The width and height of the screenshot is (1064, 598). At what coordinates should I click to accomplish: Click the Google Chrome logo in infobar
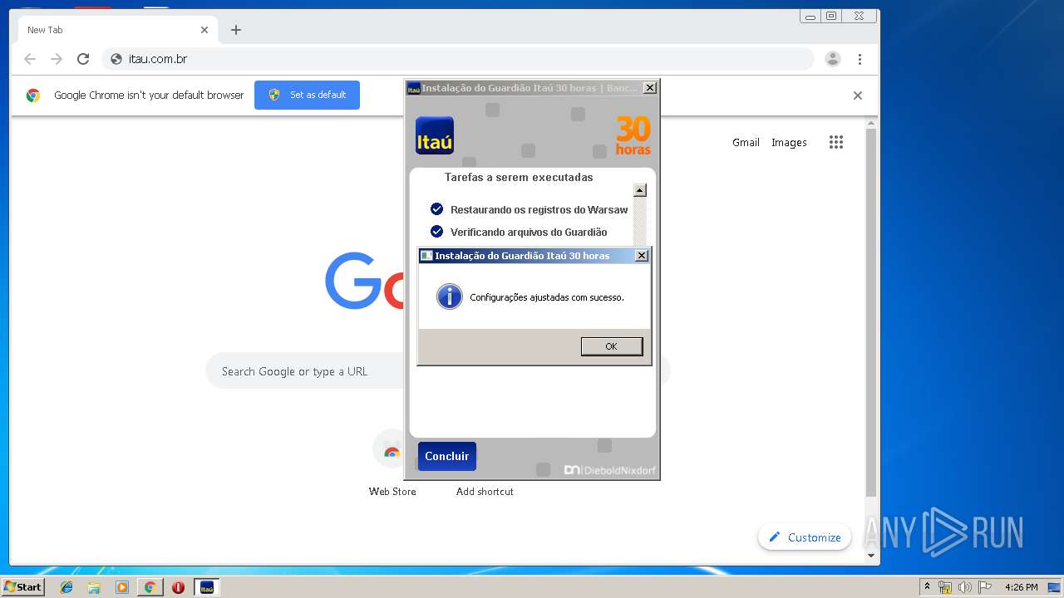[32, 96]
